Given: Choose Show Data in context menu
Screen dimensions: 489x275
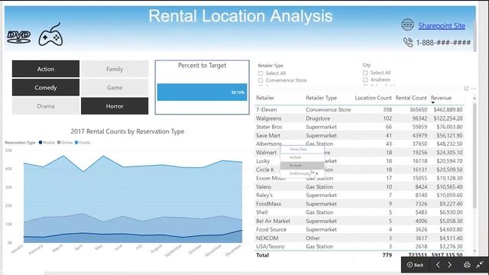Looking at the screenshot, I should point(302,150).
